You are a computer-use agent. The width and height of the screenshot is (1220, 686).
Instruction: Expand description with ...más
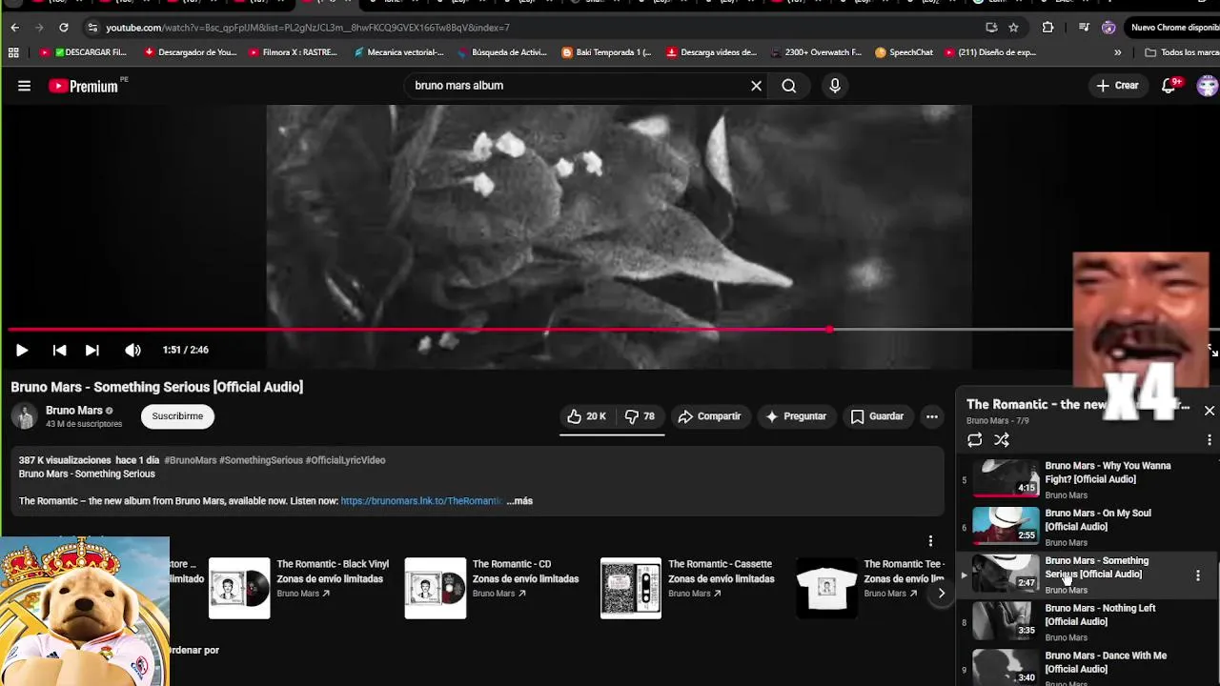pos(519,501)
